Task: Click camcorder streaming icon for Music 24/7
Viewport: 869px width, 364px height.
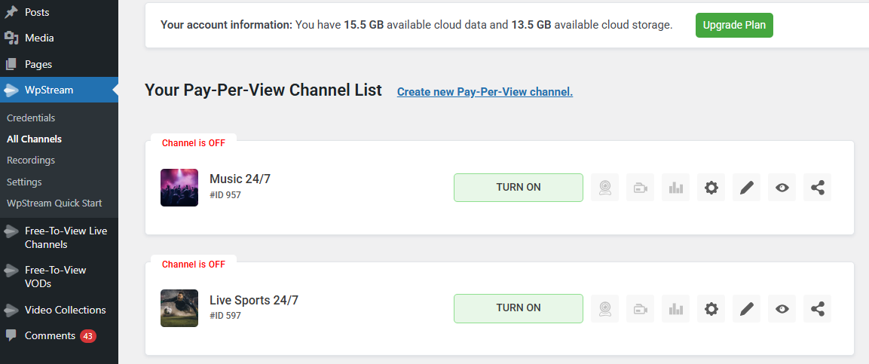Action: (x=640, y=187)
